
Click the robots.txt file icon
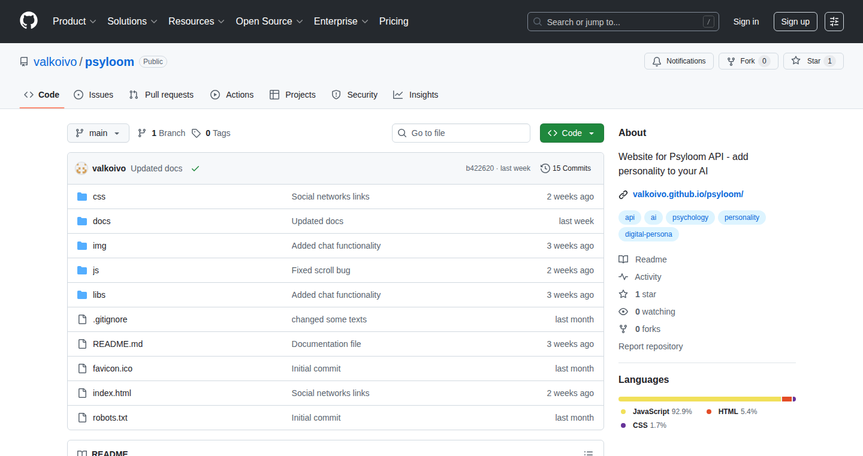[x=82, y=418]
